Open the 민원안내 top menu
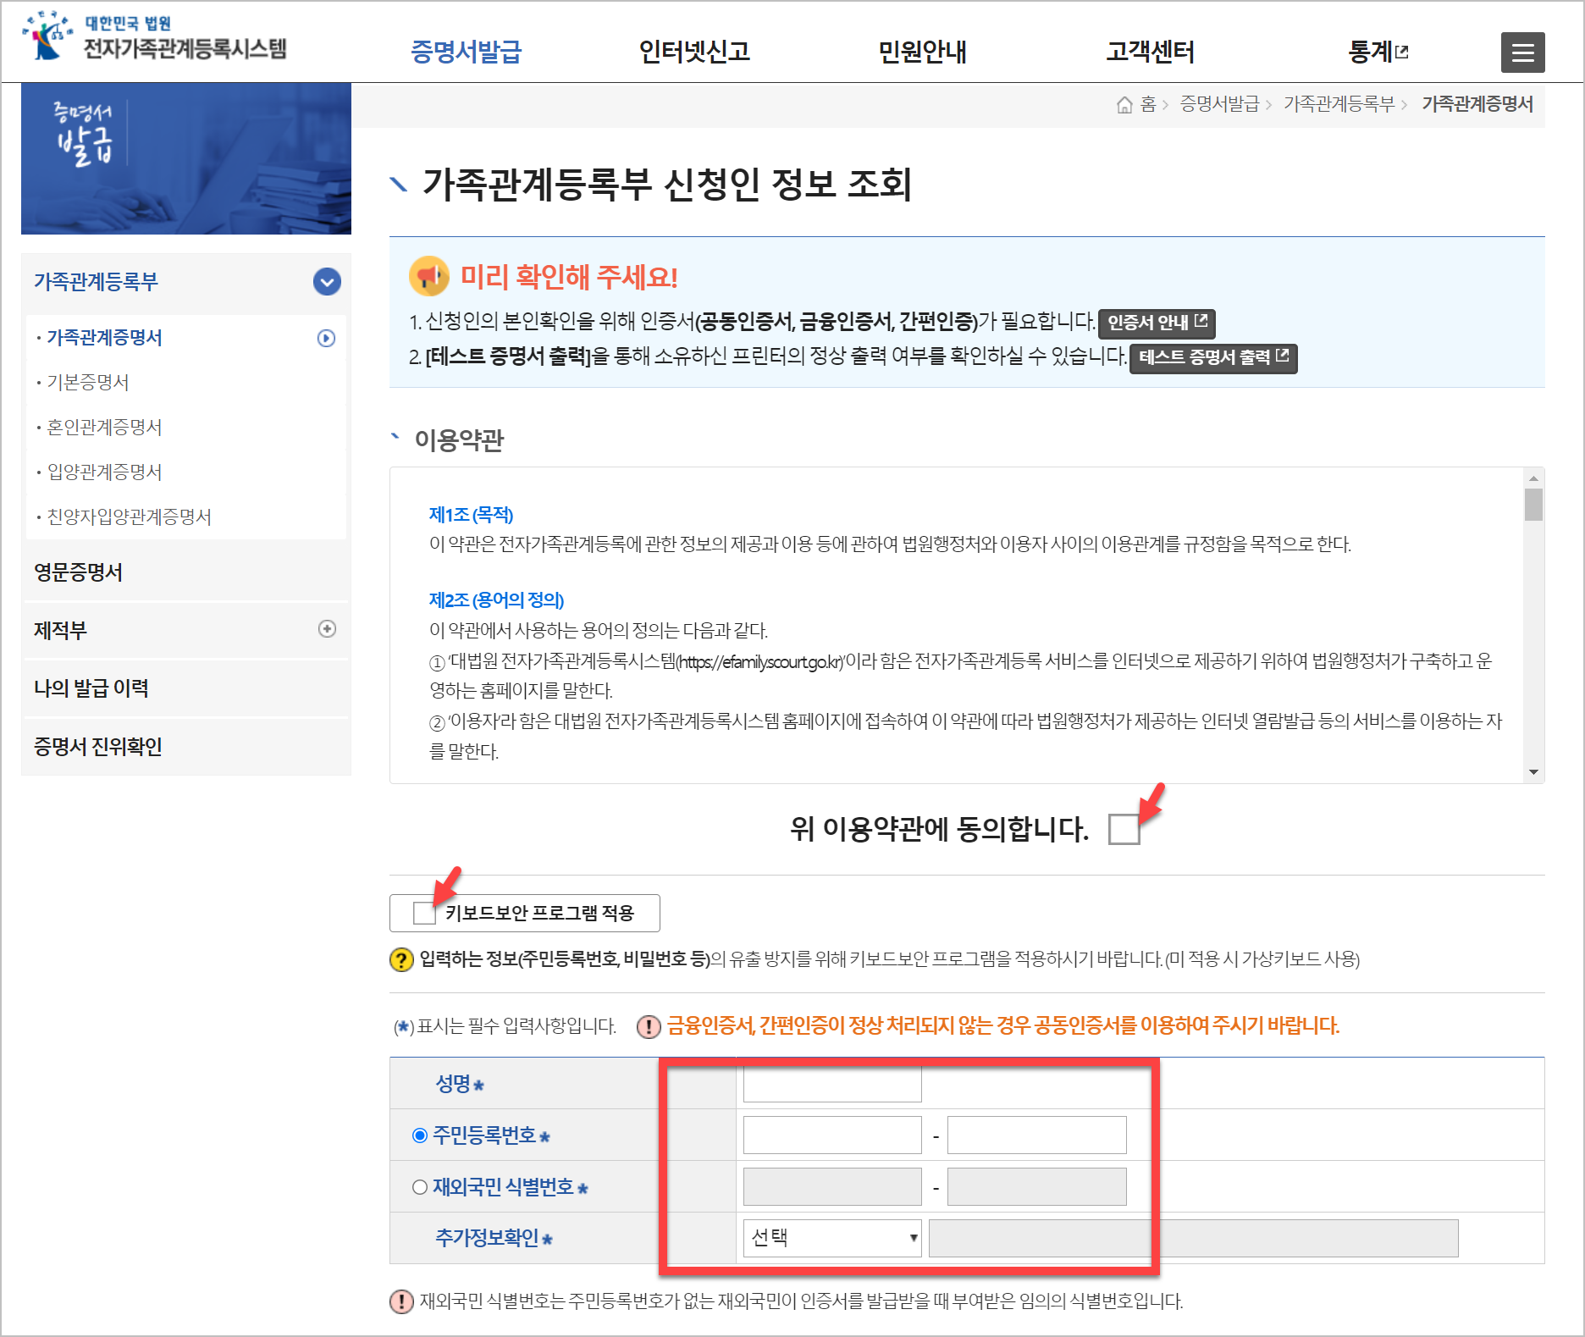 [922, 52]
